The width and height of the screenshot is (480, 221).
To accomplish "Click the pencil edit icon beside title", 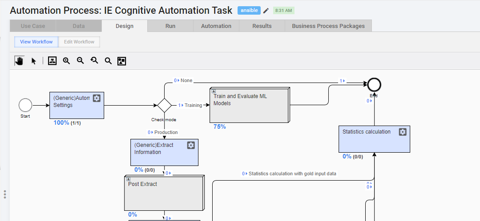I will click(x=266, y=11).
